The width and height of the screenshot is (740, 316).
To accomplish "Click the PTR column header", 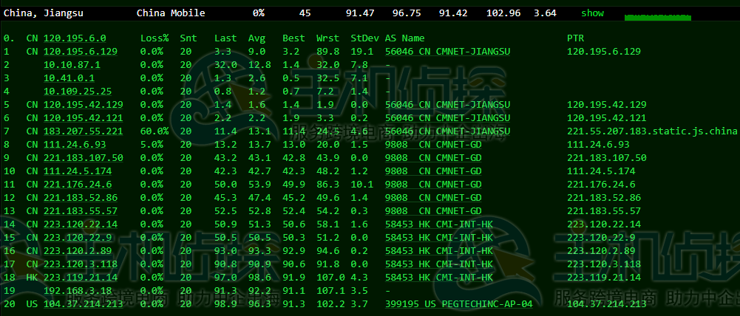I will pyautogui.click(x=575, y=38).
